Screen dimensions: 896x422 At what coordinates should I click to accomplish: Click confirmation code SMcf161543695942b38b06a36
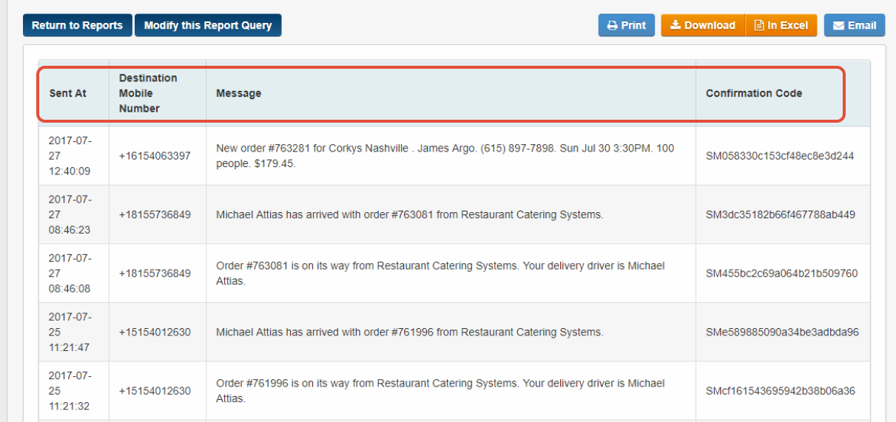click(781, 391)
